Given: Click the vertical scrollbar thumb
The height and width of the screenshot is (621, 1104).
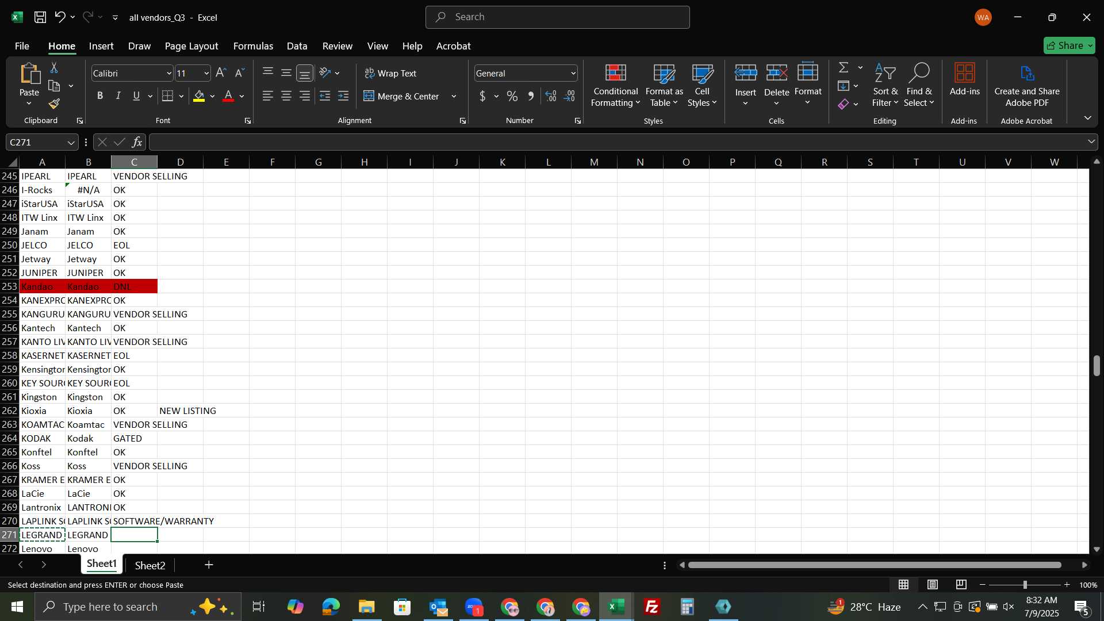Looking at the screenshot, I should pos(1097,366).
